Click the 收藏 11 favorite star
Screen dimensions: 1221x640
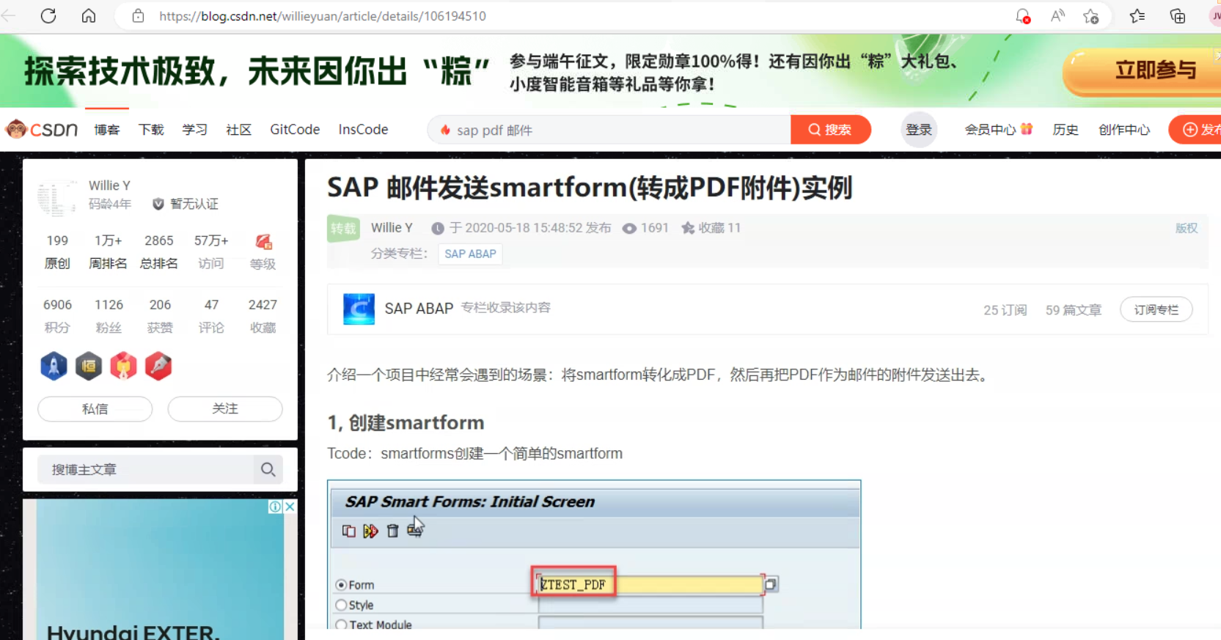point(711,228)
